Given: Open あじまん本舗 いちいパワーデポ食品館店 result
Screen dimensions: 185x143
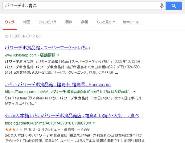Looking at the screenshot, I should click(x=74, y=116).
